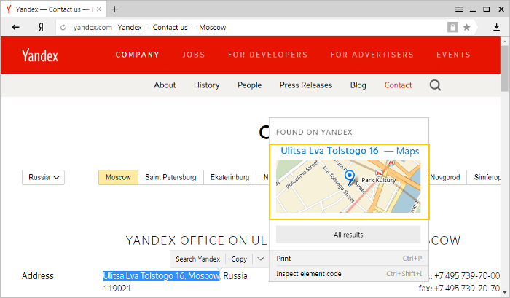Open the Contact page link
The height and width of the screenshot is (298, 510).
pyautogui.click(x=398, y=85)
